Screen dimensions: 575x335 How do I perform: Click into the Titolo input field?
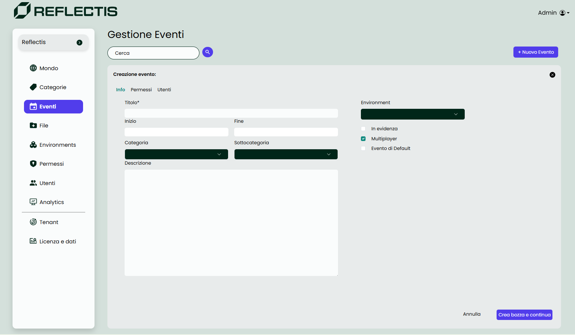(x=231, y=113)
